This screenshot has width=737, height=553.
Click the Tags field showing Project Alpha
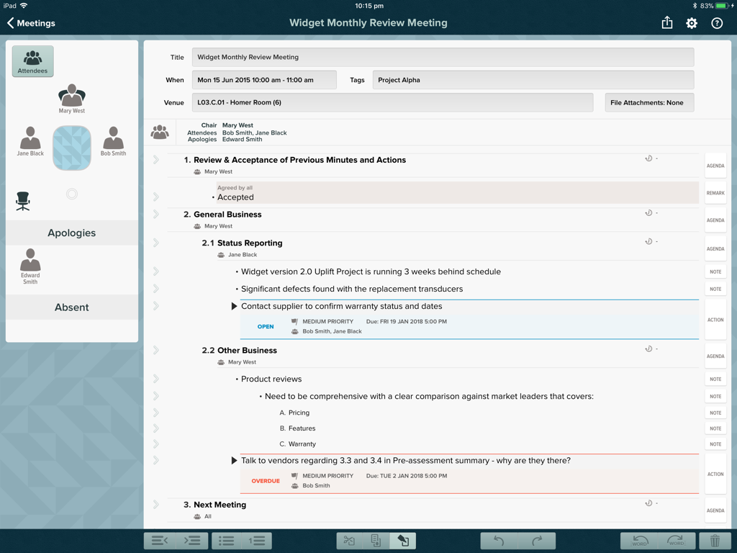(533, 80)
